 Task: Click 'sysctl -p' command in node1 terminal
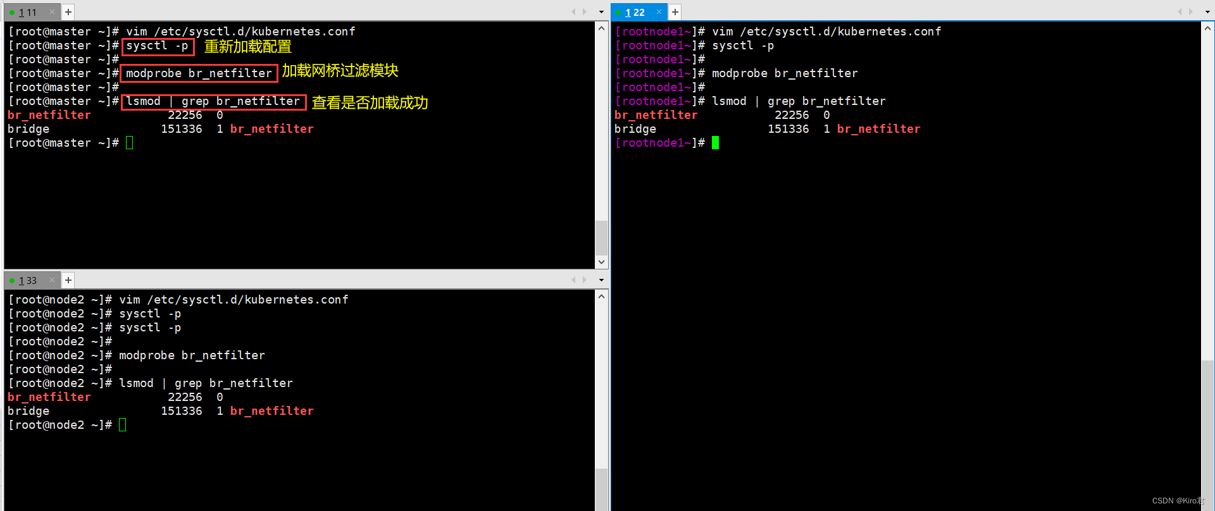pyautogui.click(x=743, y=46)
